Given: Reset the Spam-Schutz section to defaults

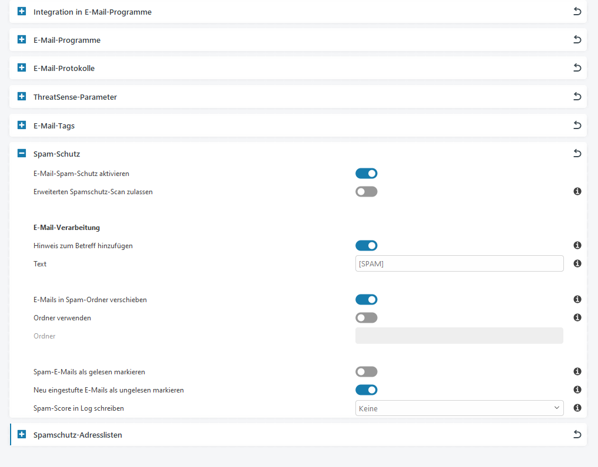Looking at the screenshot, I should point(577,154).
